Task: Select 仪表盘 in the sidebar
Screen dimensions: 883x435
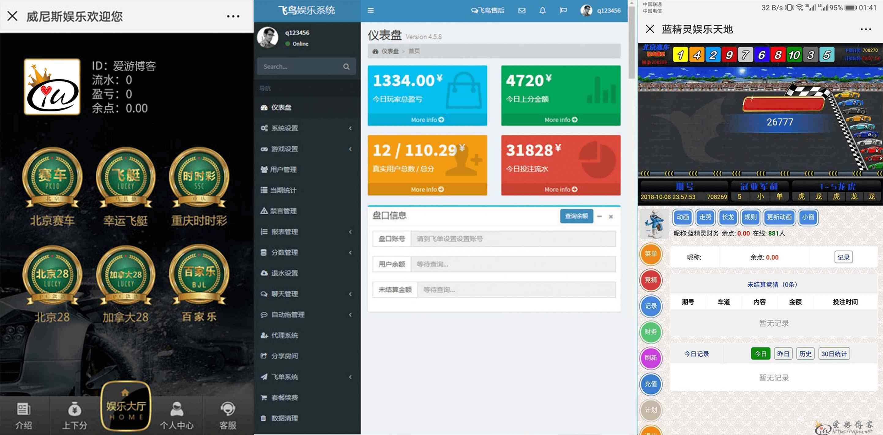Action: point(306,107)
